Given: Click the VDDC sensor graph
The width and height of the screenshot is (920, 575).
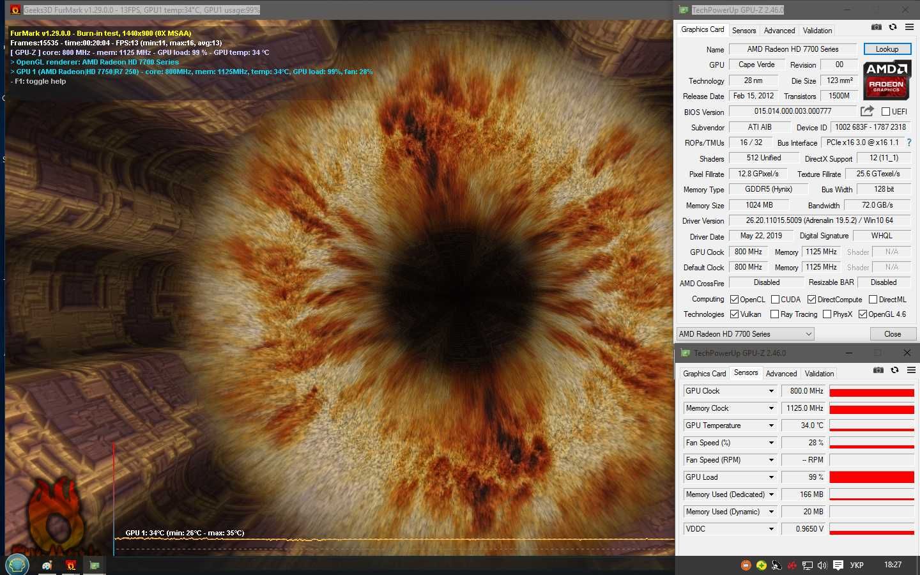Looking at the screenshot, I should (x=871, y=529).
